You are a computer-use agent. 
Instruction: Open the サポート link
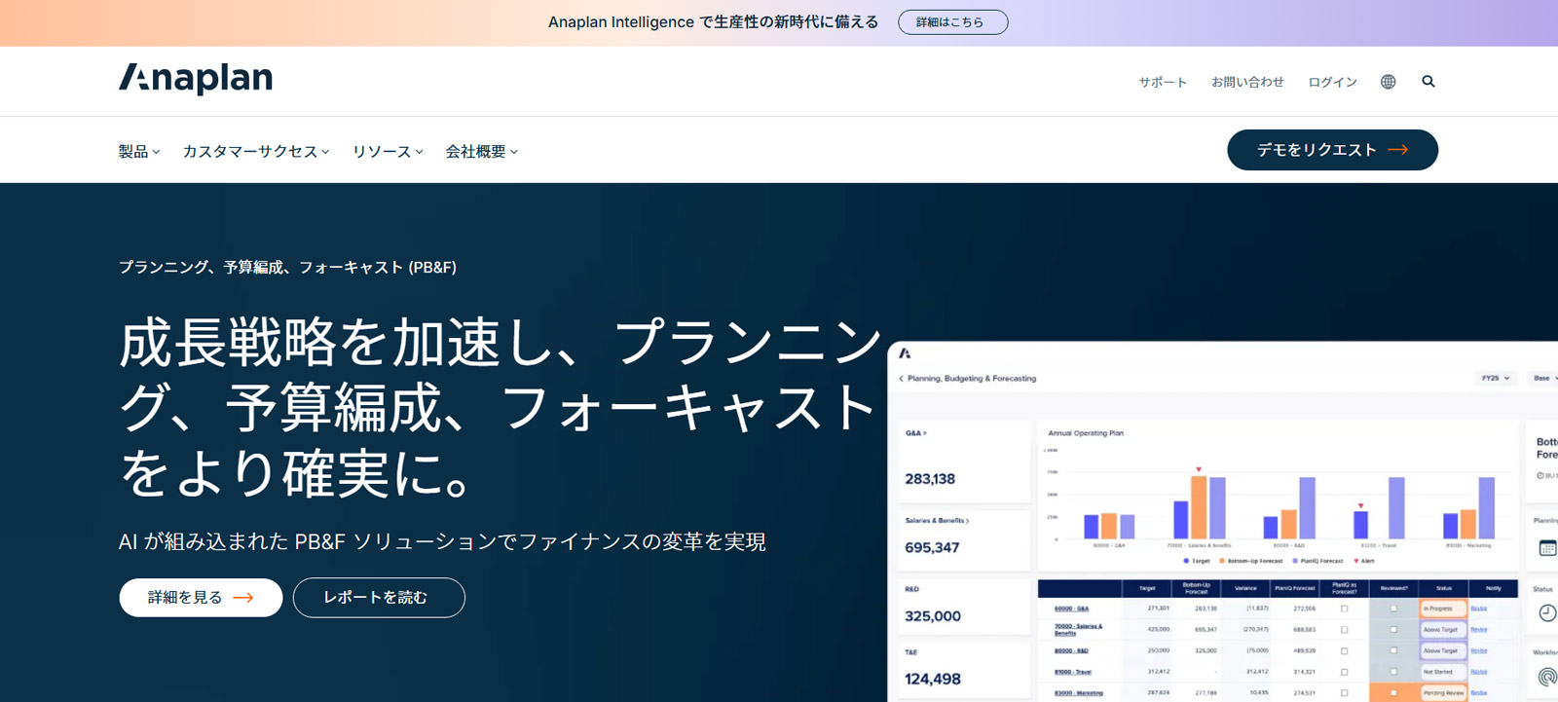point(1163,83)
